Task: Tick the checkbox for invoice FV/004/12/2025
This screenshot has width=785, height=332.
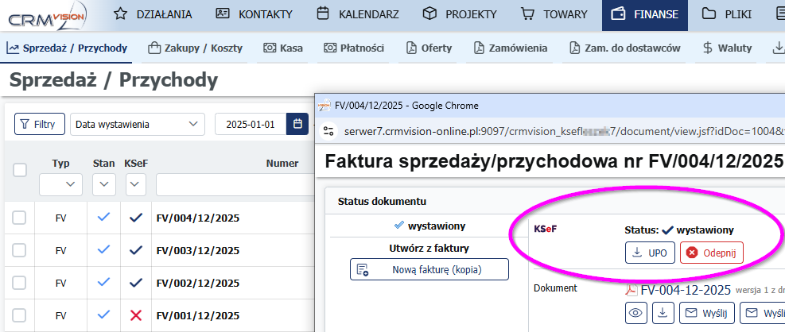Action: click(20, 218)
